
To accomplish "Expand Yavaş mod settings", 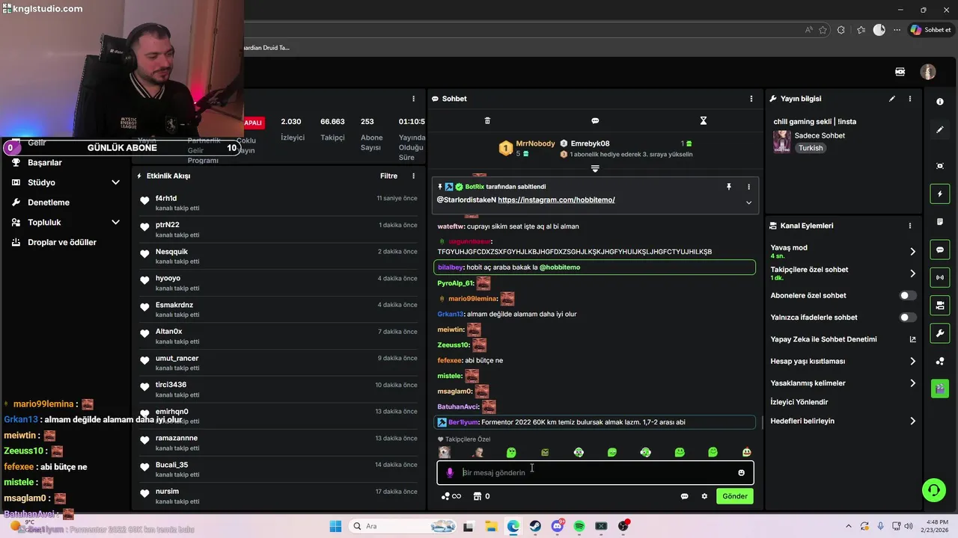I will 912,252.
